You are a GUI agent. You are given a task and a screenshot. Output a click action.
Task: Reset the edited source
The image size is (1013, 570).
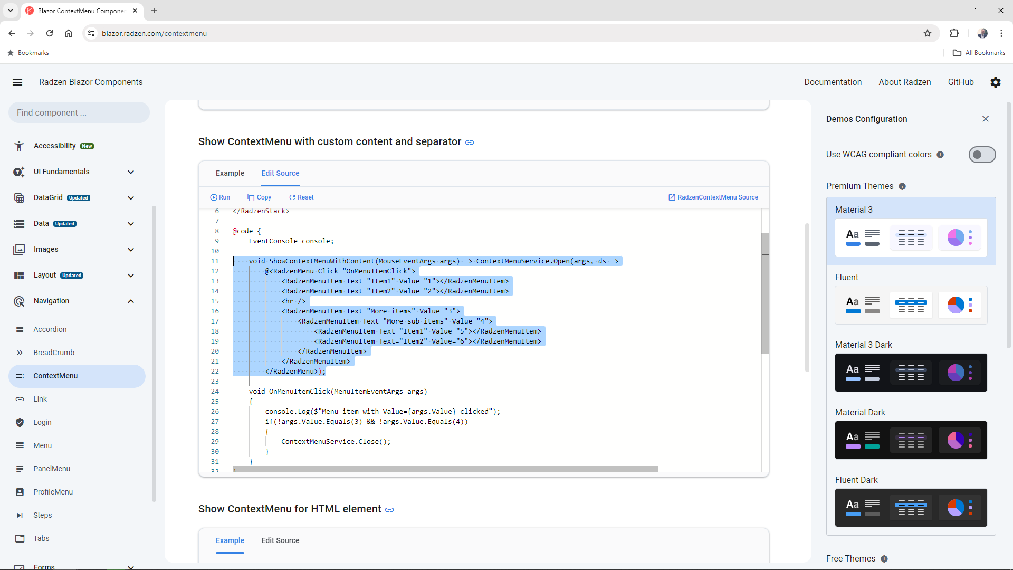[x=301, y=197]
